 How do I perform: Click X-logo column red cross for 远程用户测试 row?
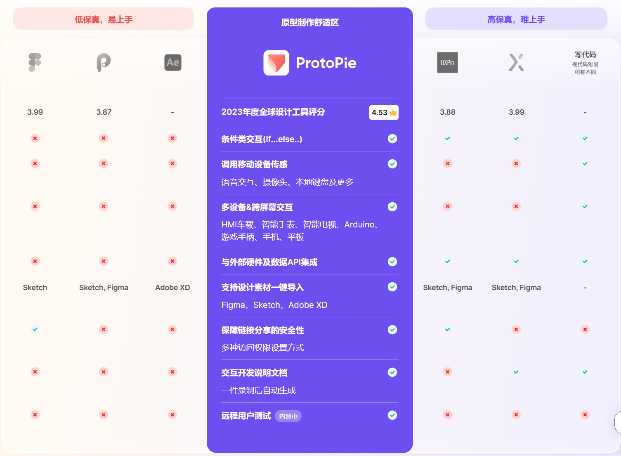pos(516,415)
